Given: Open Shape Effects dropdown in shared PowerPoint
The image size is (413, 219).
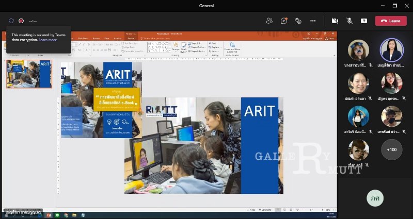Looking at the screenshot, I should [197, 51].
